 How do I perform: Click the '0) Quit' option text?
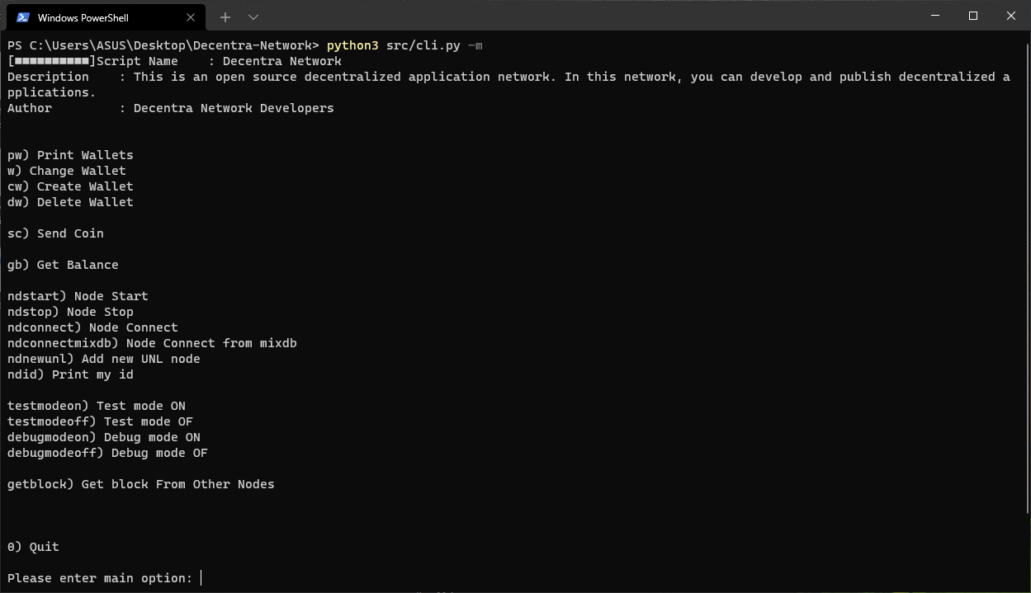point(33,546)
